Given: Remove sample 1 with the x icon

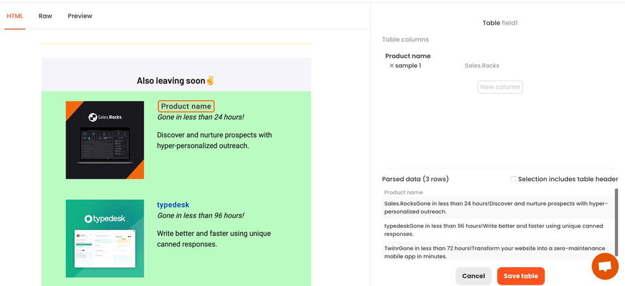Looking at the screenshot, I should (x=391, y=66).
